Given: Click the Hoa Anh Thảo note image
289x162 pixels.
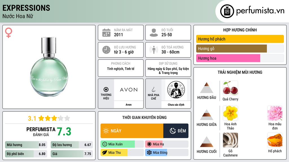Looking at the screenshot, I should (x=230, y=113).
